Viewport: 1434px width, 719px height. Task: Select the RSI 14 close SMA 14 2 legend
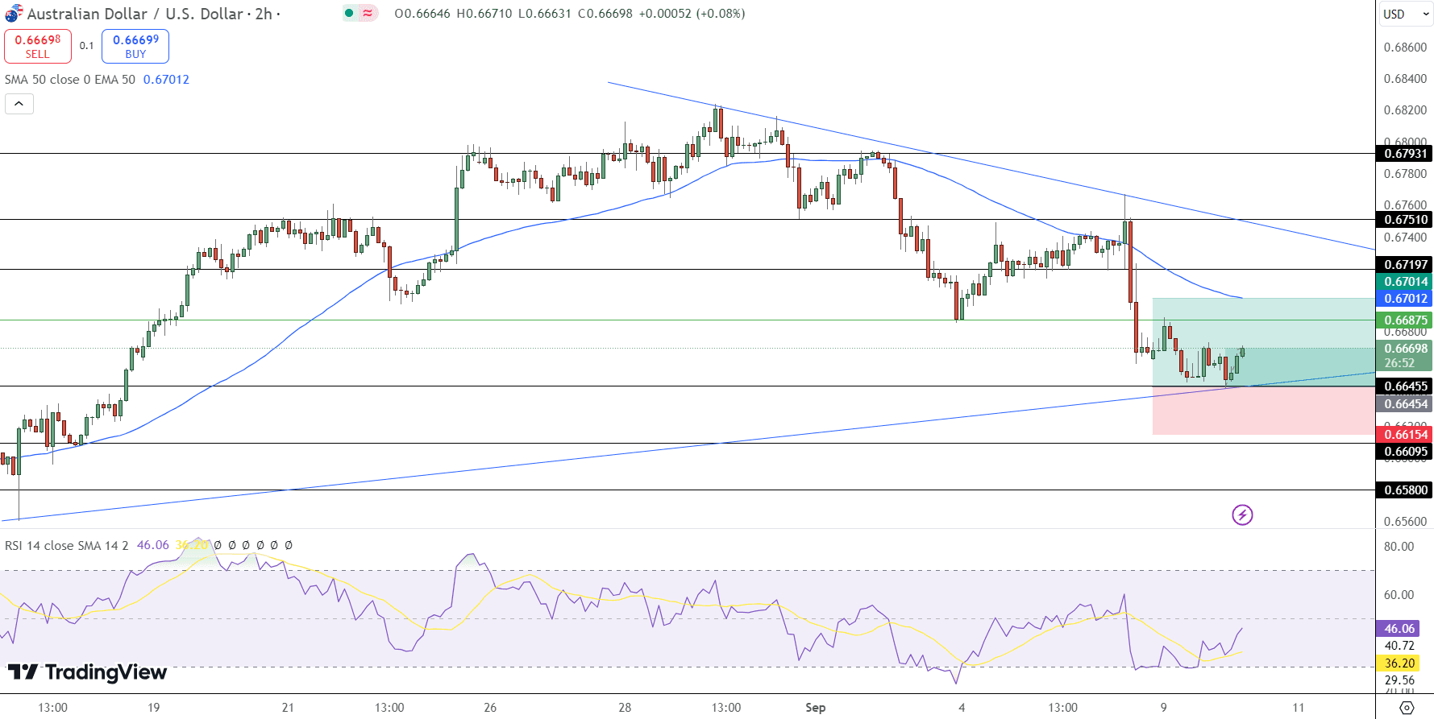click(x=66, y=545)
